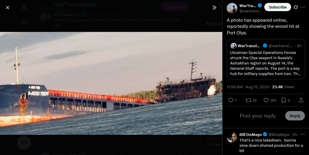This screenshot has height=155, width=309.
Task: Click the 23.4K Views count
Action: point(283,87)
